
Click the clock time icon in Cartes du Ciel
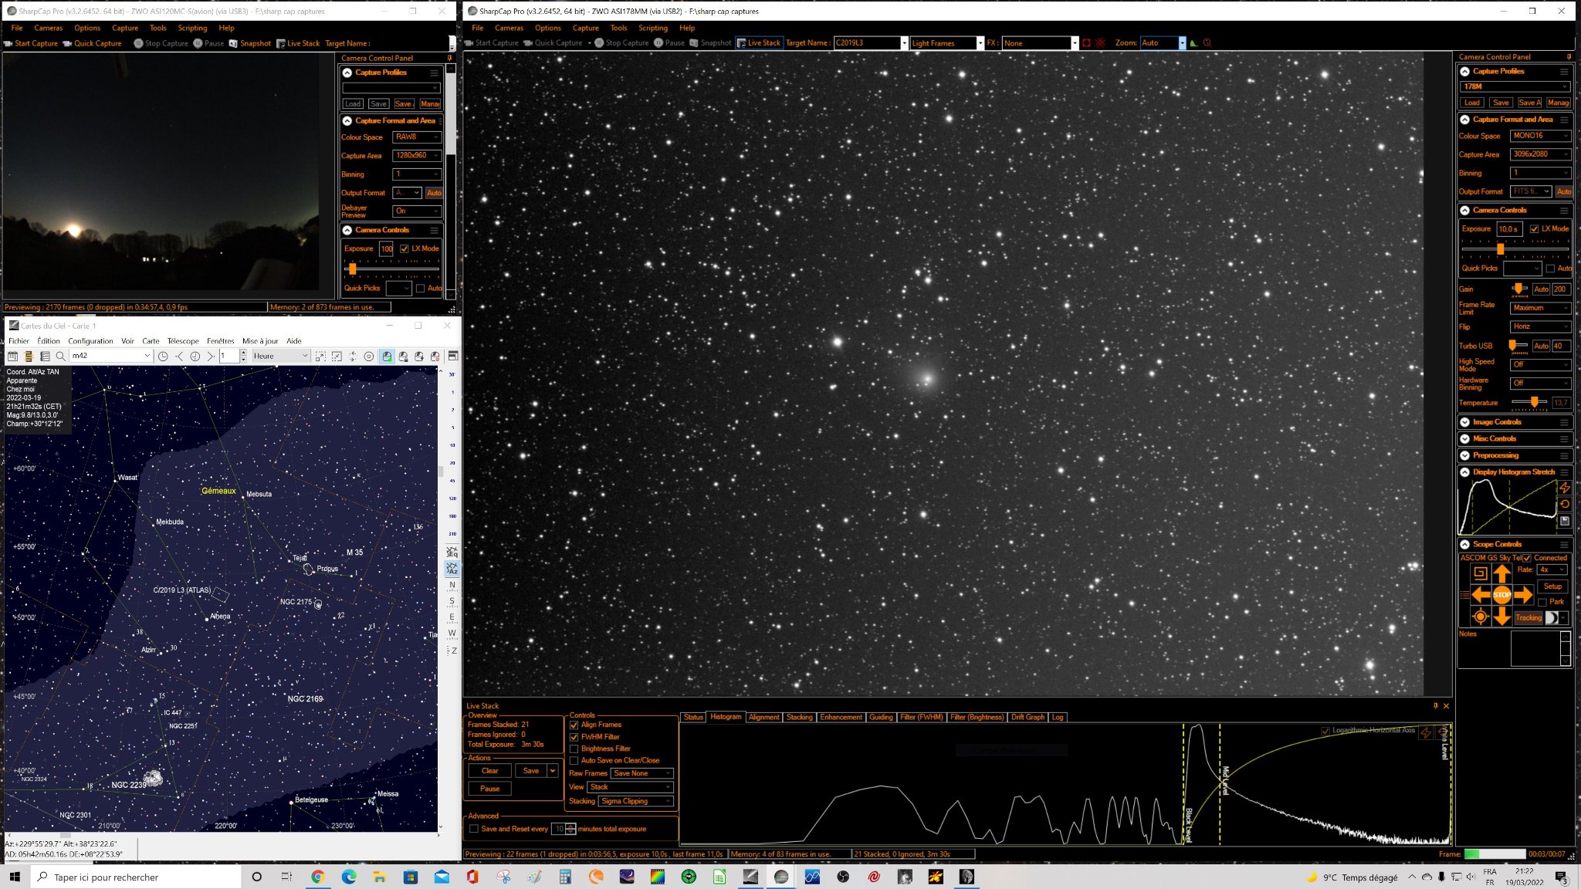(x=163, y=356)
